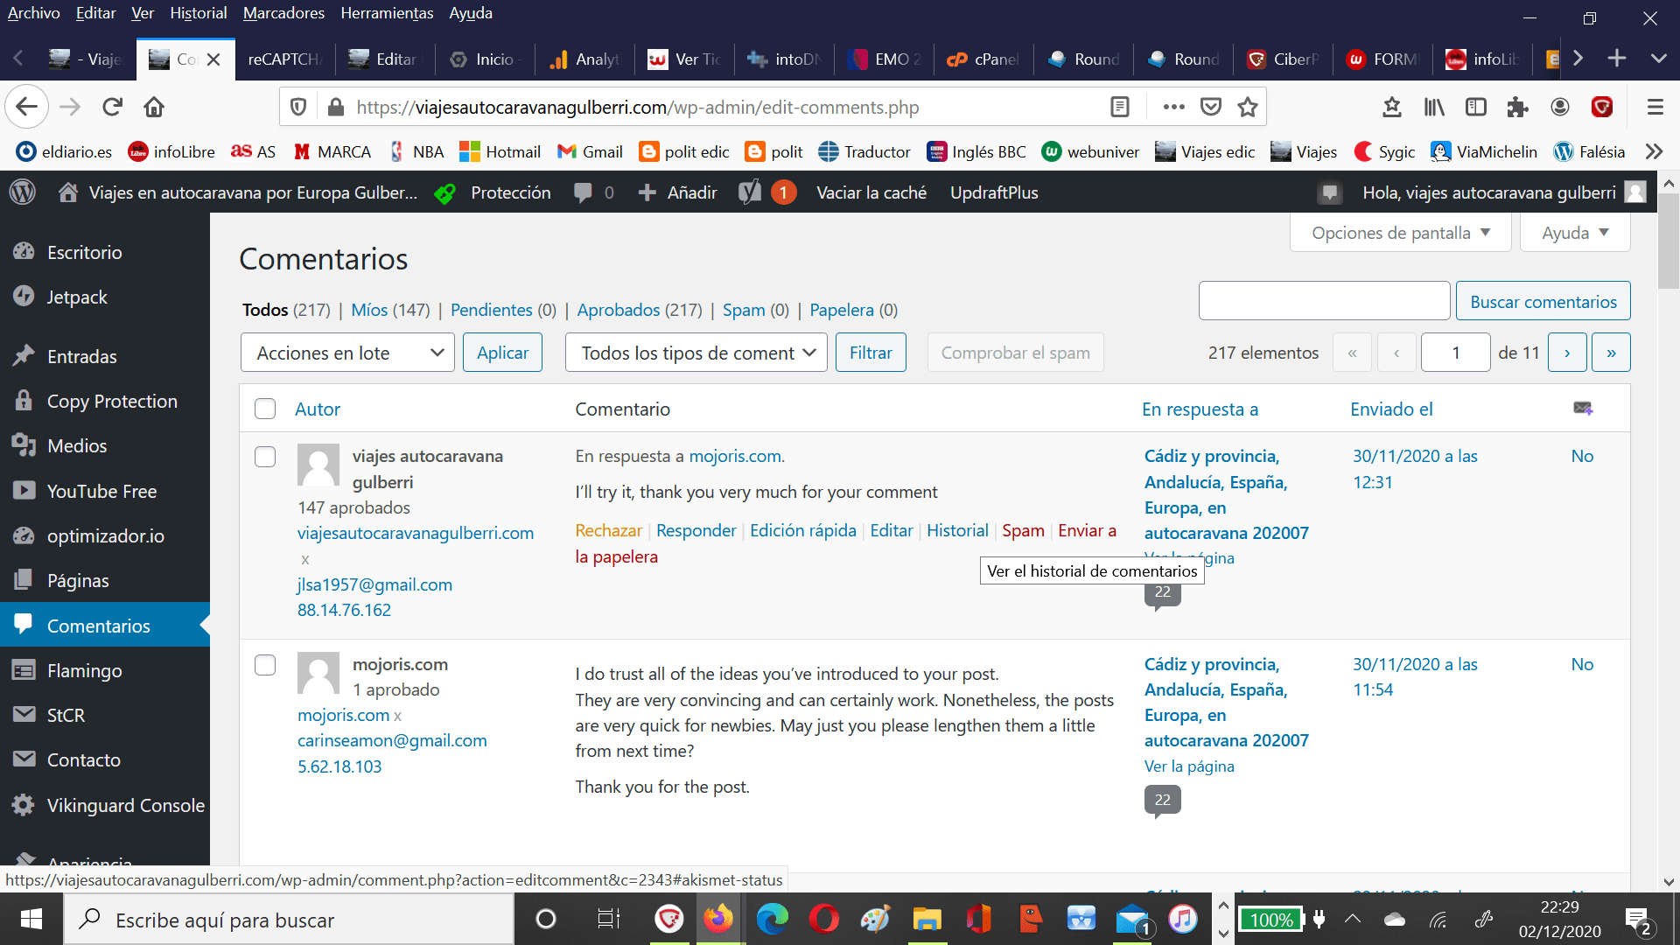Click Responder on first comment
Image resolution: width=1680 pixels, height=945 pixels.
696,530
